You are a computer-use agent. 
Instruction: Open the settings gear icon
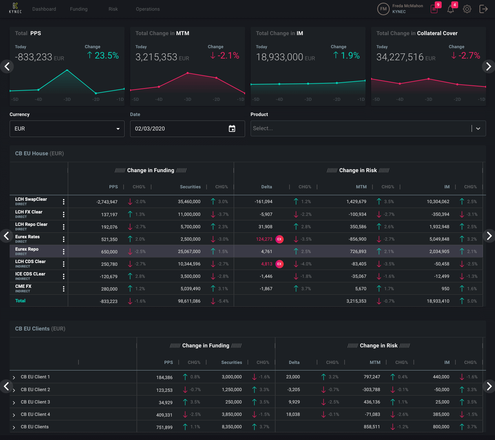click(467, 9)
